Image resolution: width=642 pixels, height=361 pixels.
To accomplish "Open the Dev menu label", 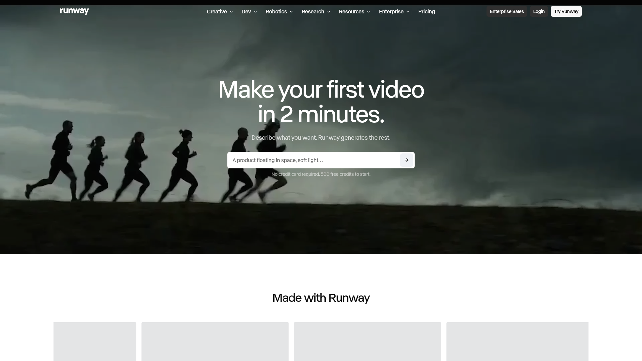I will (246, 11).
